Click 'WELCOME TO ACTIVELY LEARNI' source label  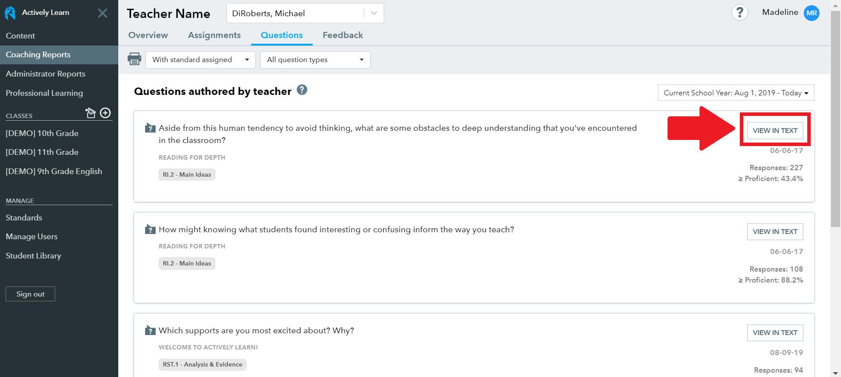208,347
